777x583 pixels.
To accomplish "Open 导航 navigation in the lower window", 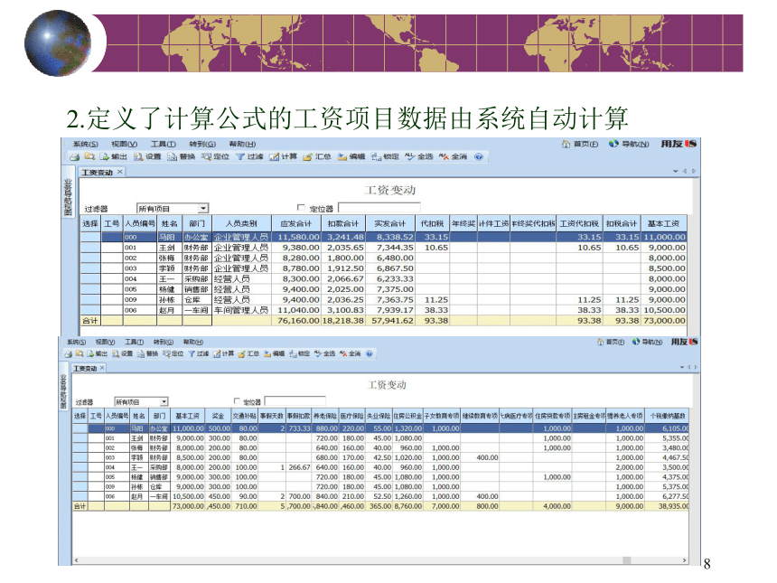I will click(647, 342).
